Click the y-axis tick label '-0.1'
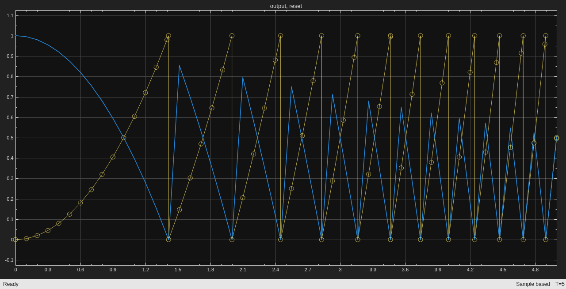 click(9, 260)
